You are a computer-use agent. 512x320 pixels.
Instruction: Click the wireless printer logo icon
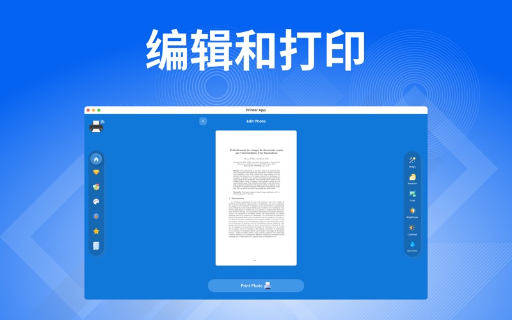97,126
